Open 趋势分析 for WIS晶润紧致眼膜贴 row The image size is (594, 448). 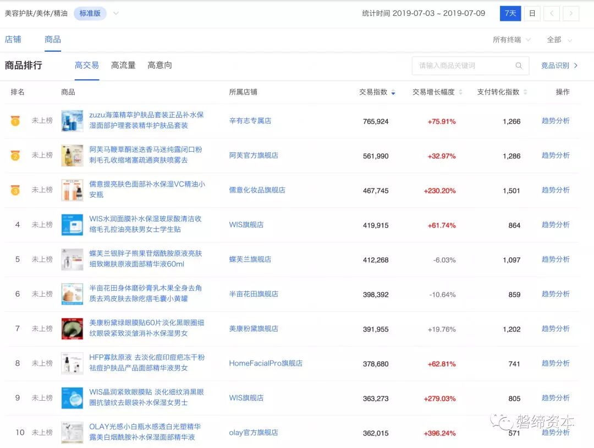(x=555, y=398)
